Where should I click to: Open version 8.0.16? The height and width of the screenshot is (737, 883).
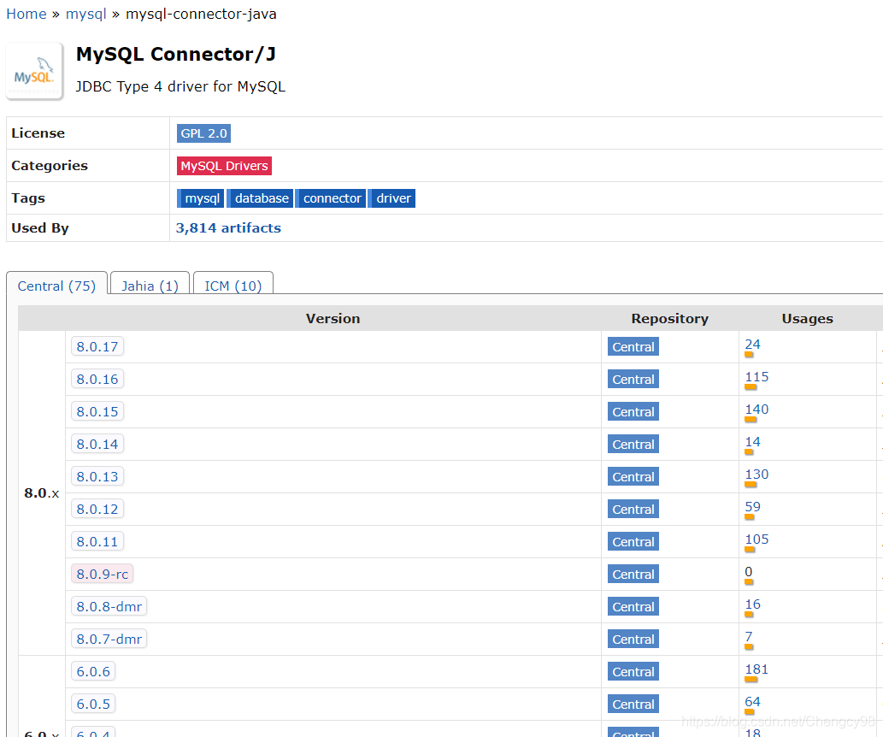(97, 380)
